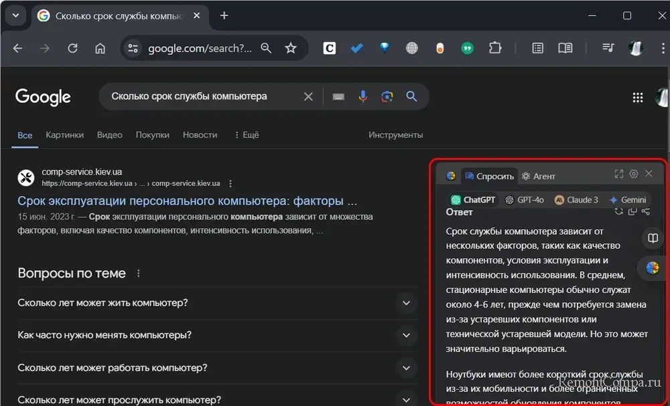The width and height of the screenshot is (670, 406).
Task: Select the Gemini model
Action: (x=627, y=199)
